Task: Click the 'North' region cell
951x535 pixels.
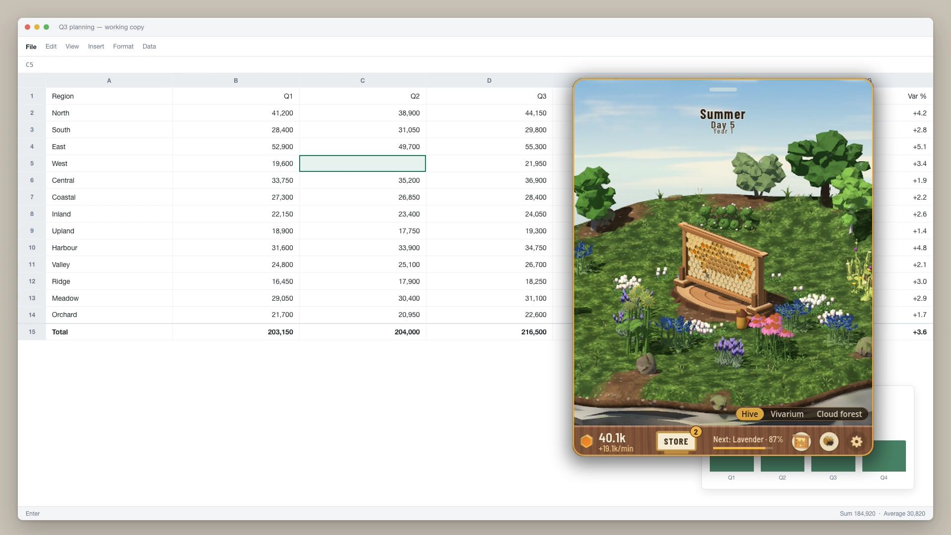Action: tap(109, 113)
